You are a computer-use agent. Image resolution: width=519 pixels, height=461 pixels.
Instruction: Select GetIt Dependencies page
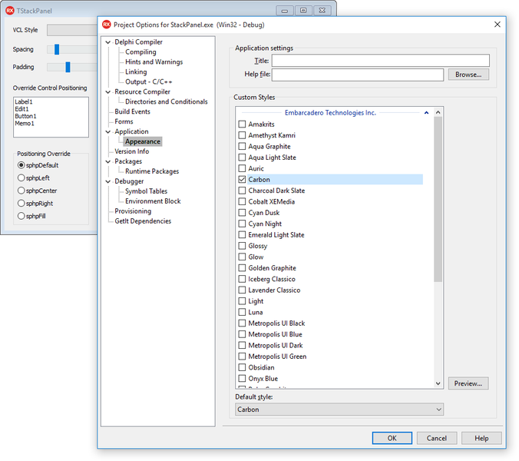click(x=143, y=221)
